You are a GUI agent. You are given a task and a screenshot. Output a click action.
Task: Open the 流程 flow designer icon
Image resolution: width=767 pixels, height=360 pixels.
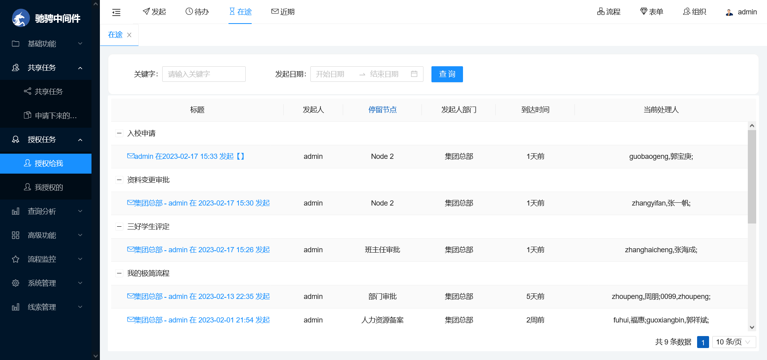coord(600,12)
